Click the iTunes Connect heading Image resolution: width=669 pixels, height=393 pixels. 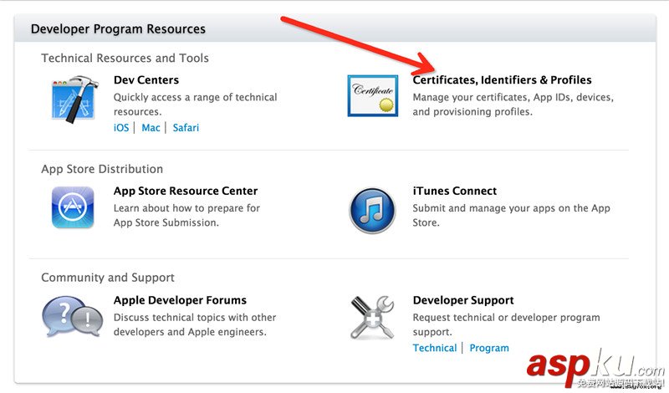click(x=455, y=191)
